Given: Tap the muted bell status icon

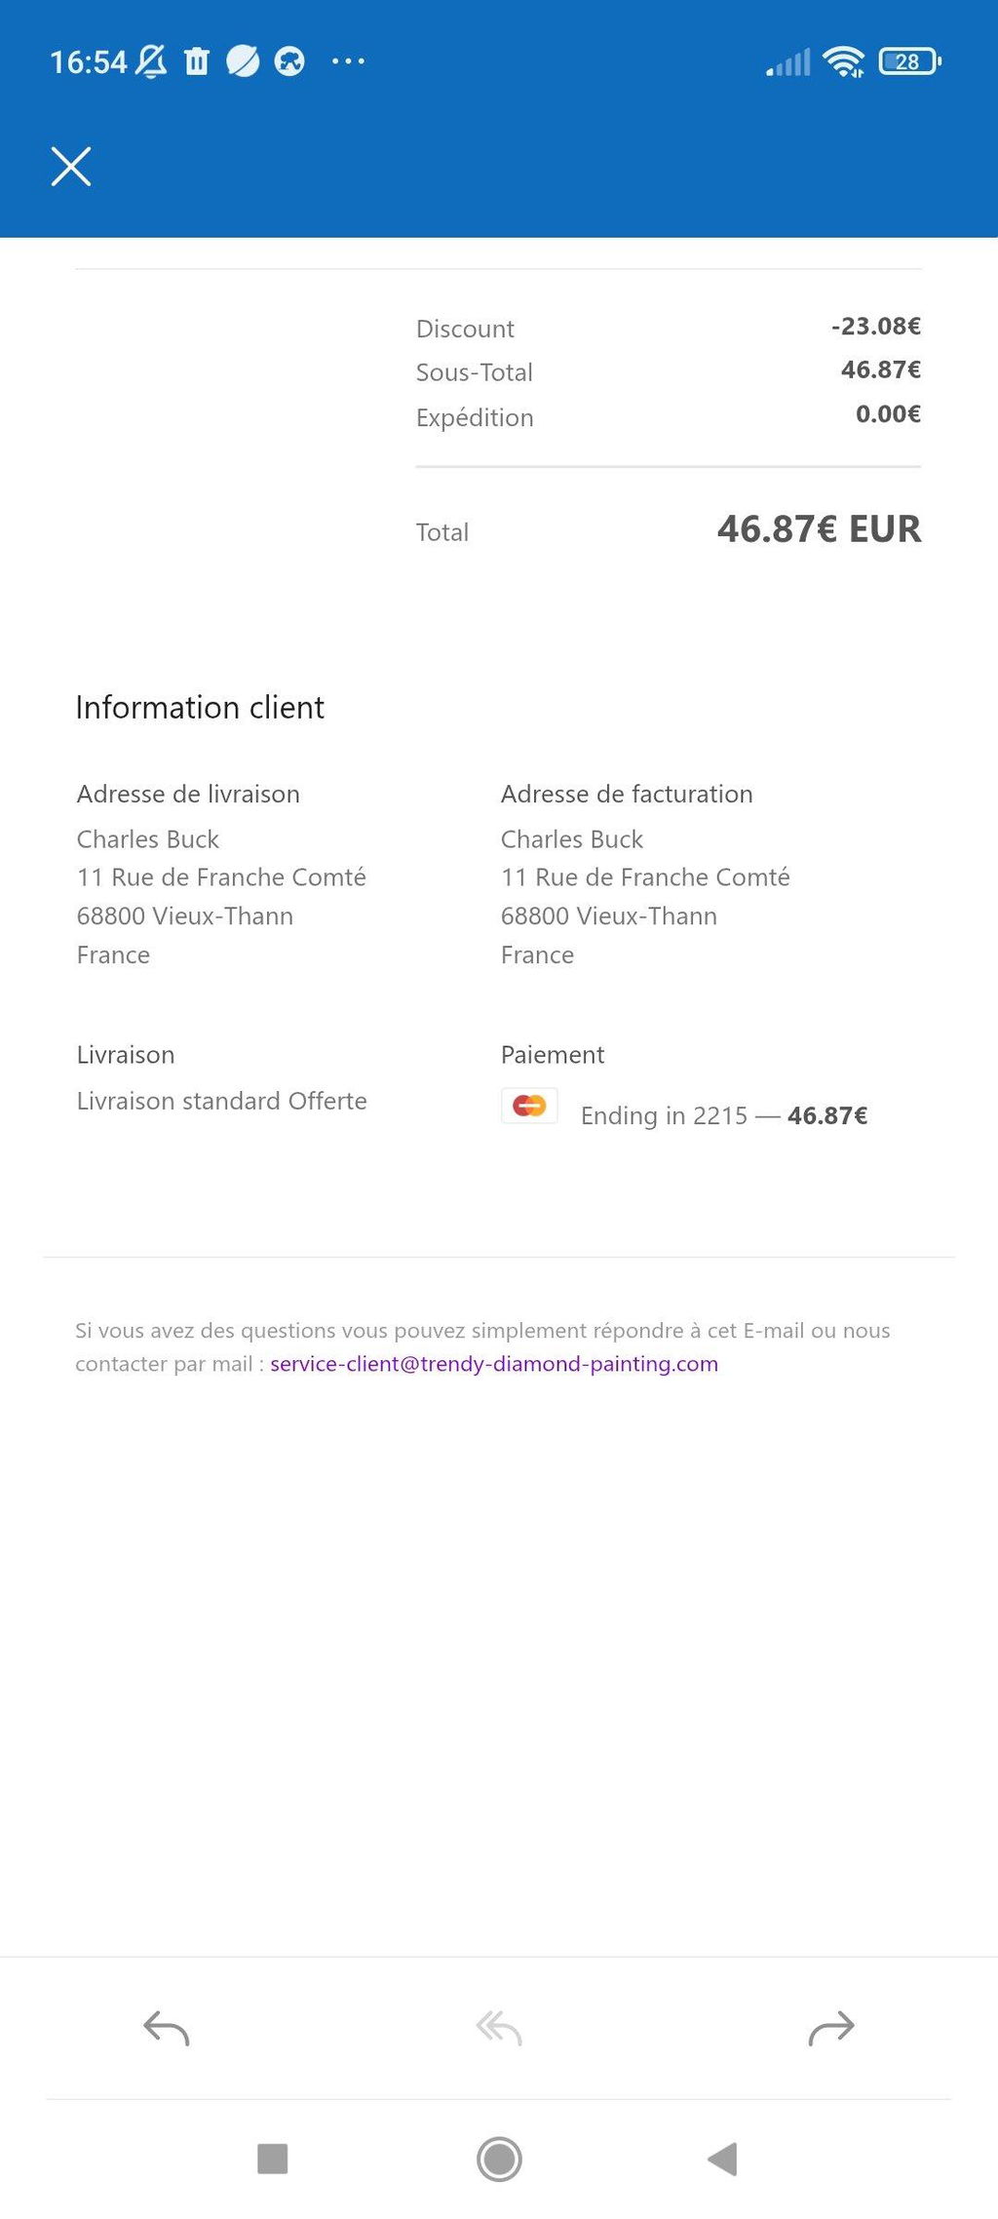Looking at the screenshot, I should click(x=151, y=61).
